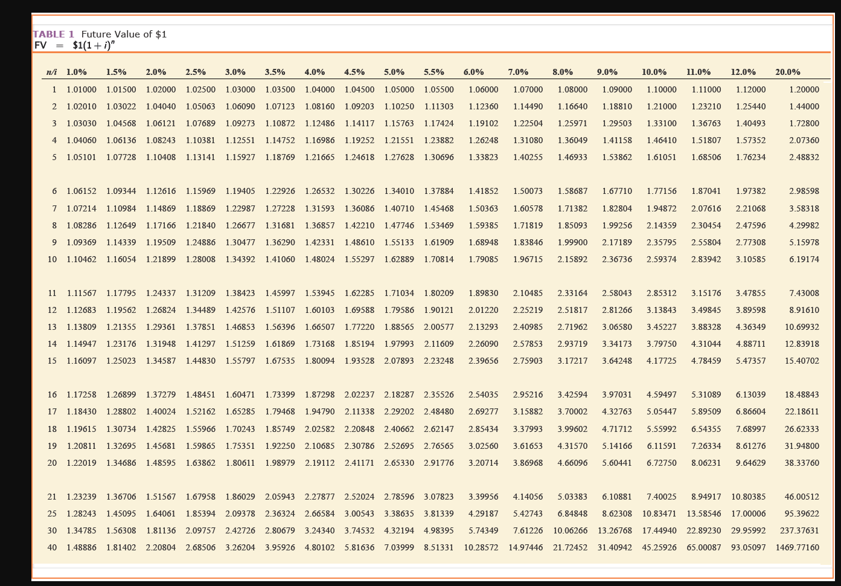
Task: Click the cell value 3.10585
Action: click(x=750, y=259)
